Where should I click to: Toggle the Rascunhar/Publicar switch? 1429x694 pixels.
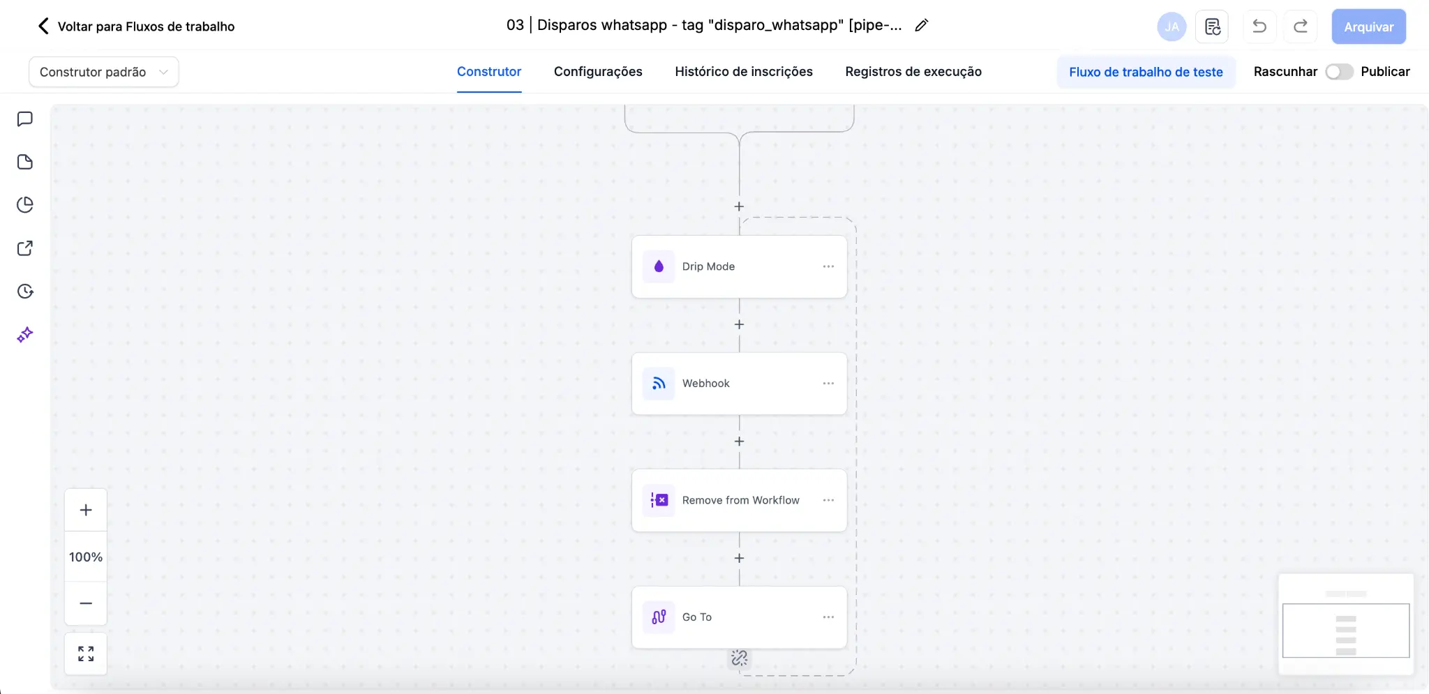click(1338, 72)
